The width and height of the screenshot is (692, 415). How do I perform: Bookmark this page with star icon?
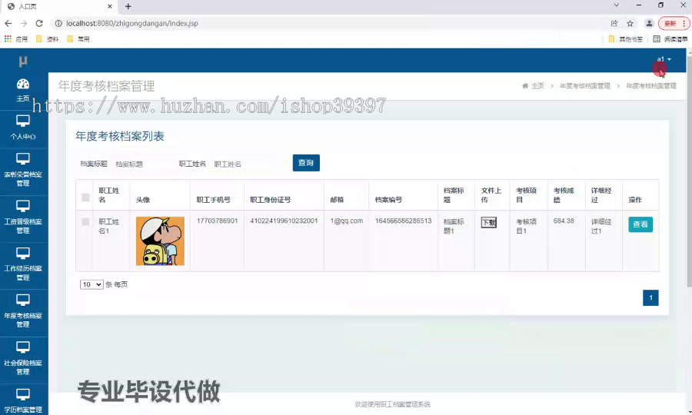[x=630, y=23]
